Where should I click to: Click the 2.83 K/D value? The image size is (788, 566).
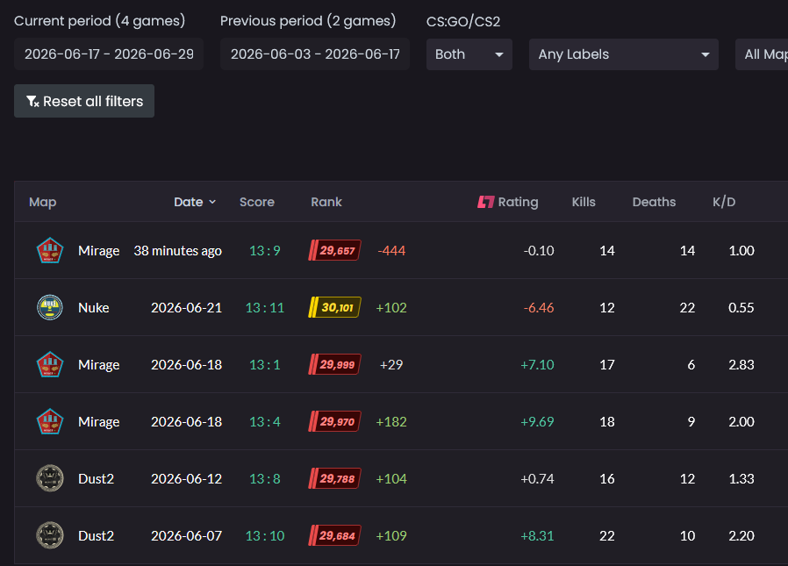tap(741, 364)
